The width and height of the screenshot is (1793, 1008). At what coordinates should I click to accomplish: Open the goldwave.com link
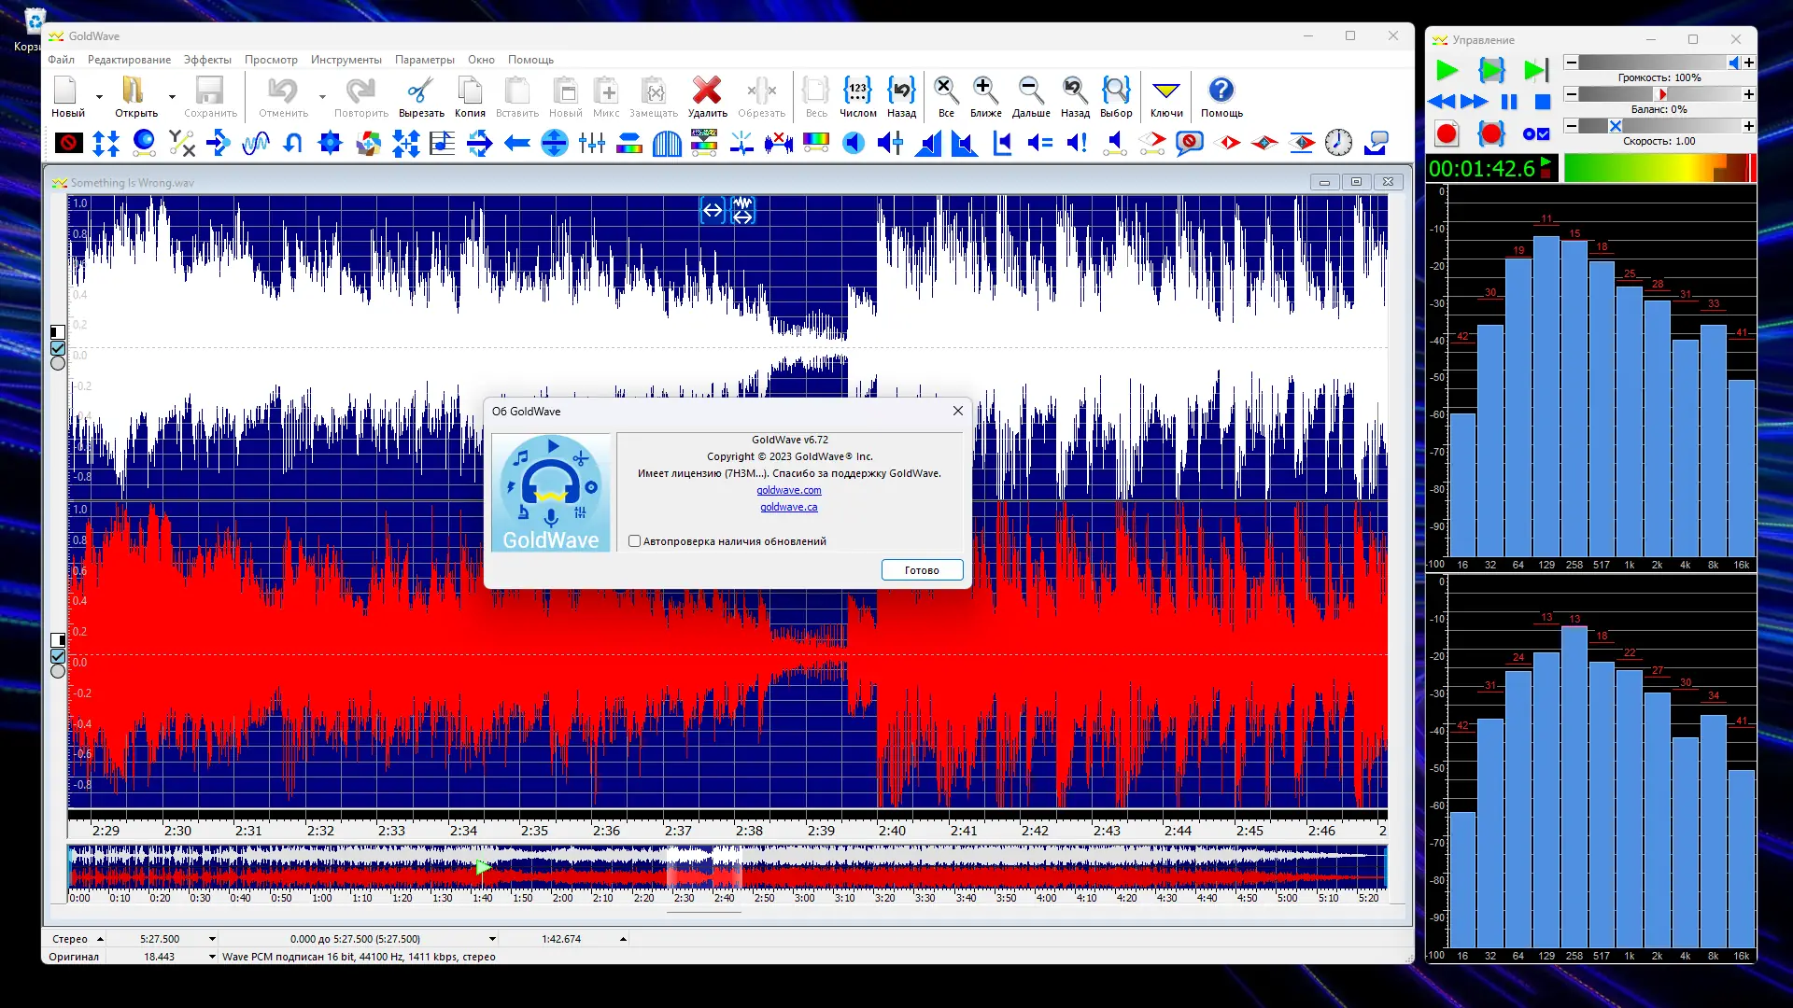(788, 491)
